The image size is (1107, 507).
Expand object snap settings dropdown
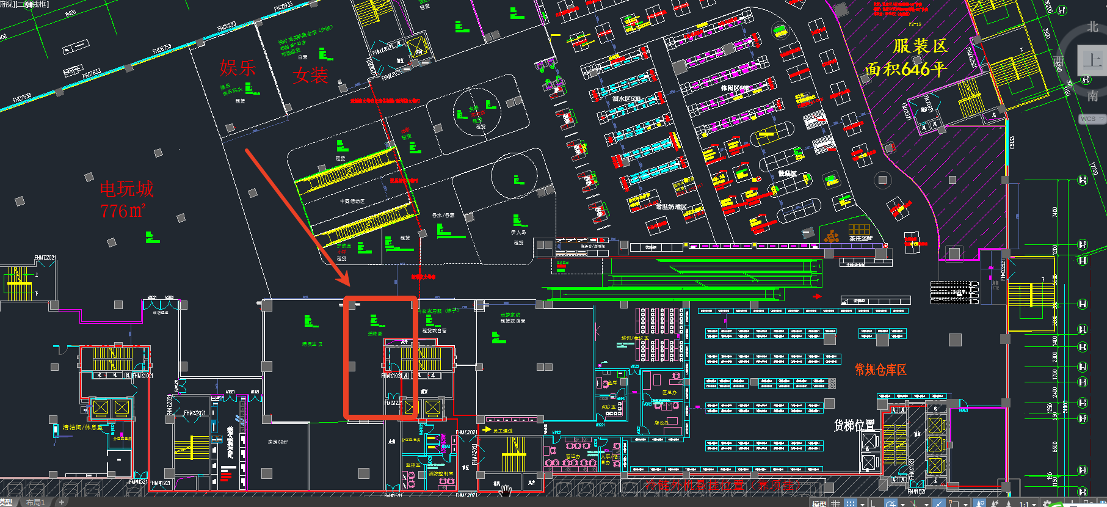(965, 504)
